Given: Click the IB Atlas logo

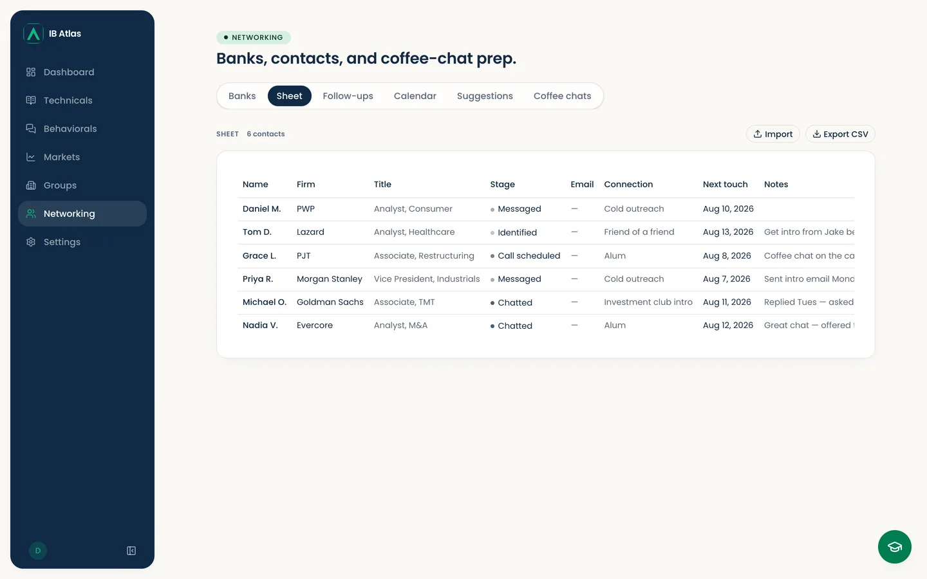Looking at the screenshot, I should pos(33,33).
